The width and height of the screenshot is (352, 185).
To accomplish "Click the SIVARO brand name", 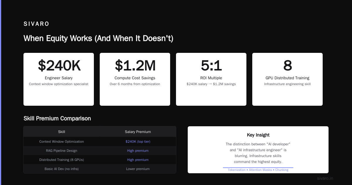I will coord(36,24).
